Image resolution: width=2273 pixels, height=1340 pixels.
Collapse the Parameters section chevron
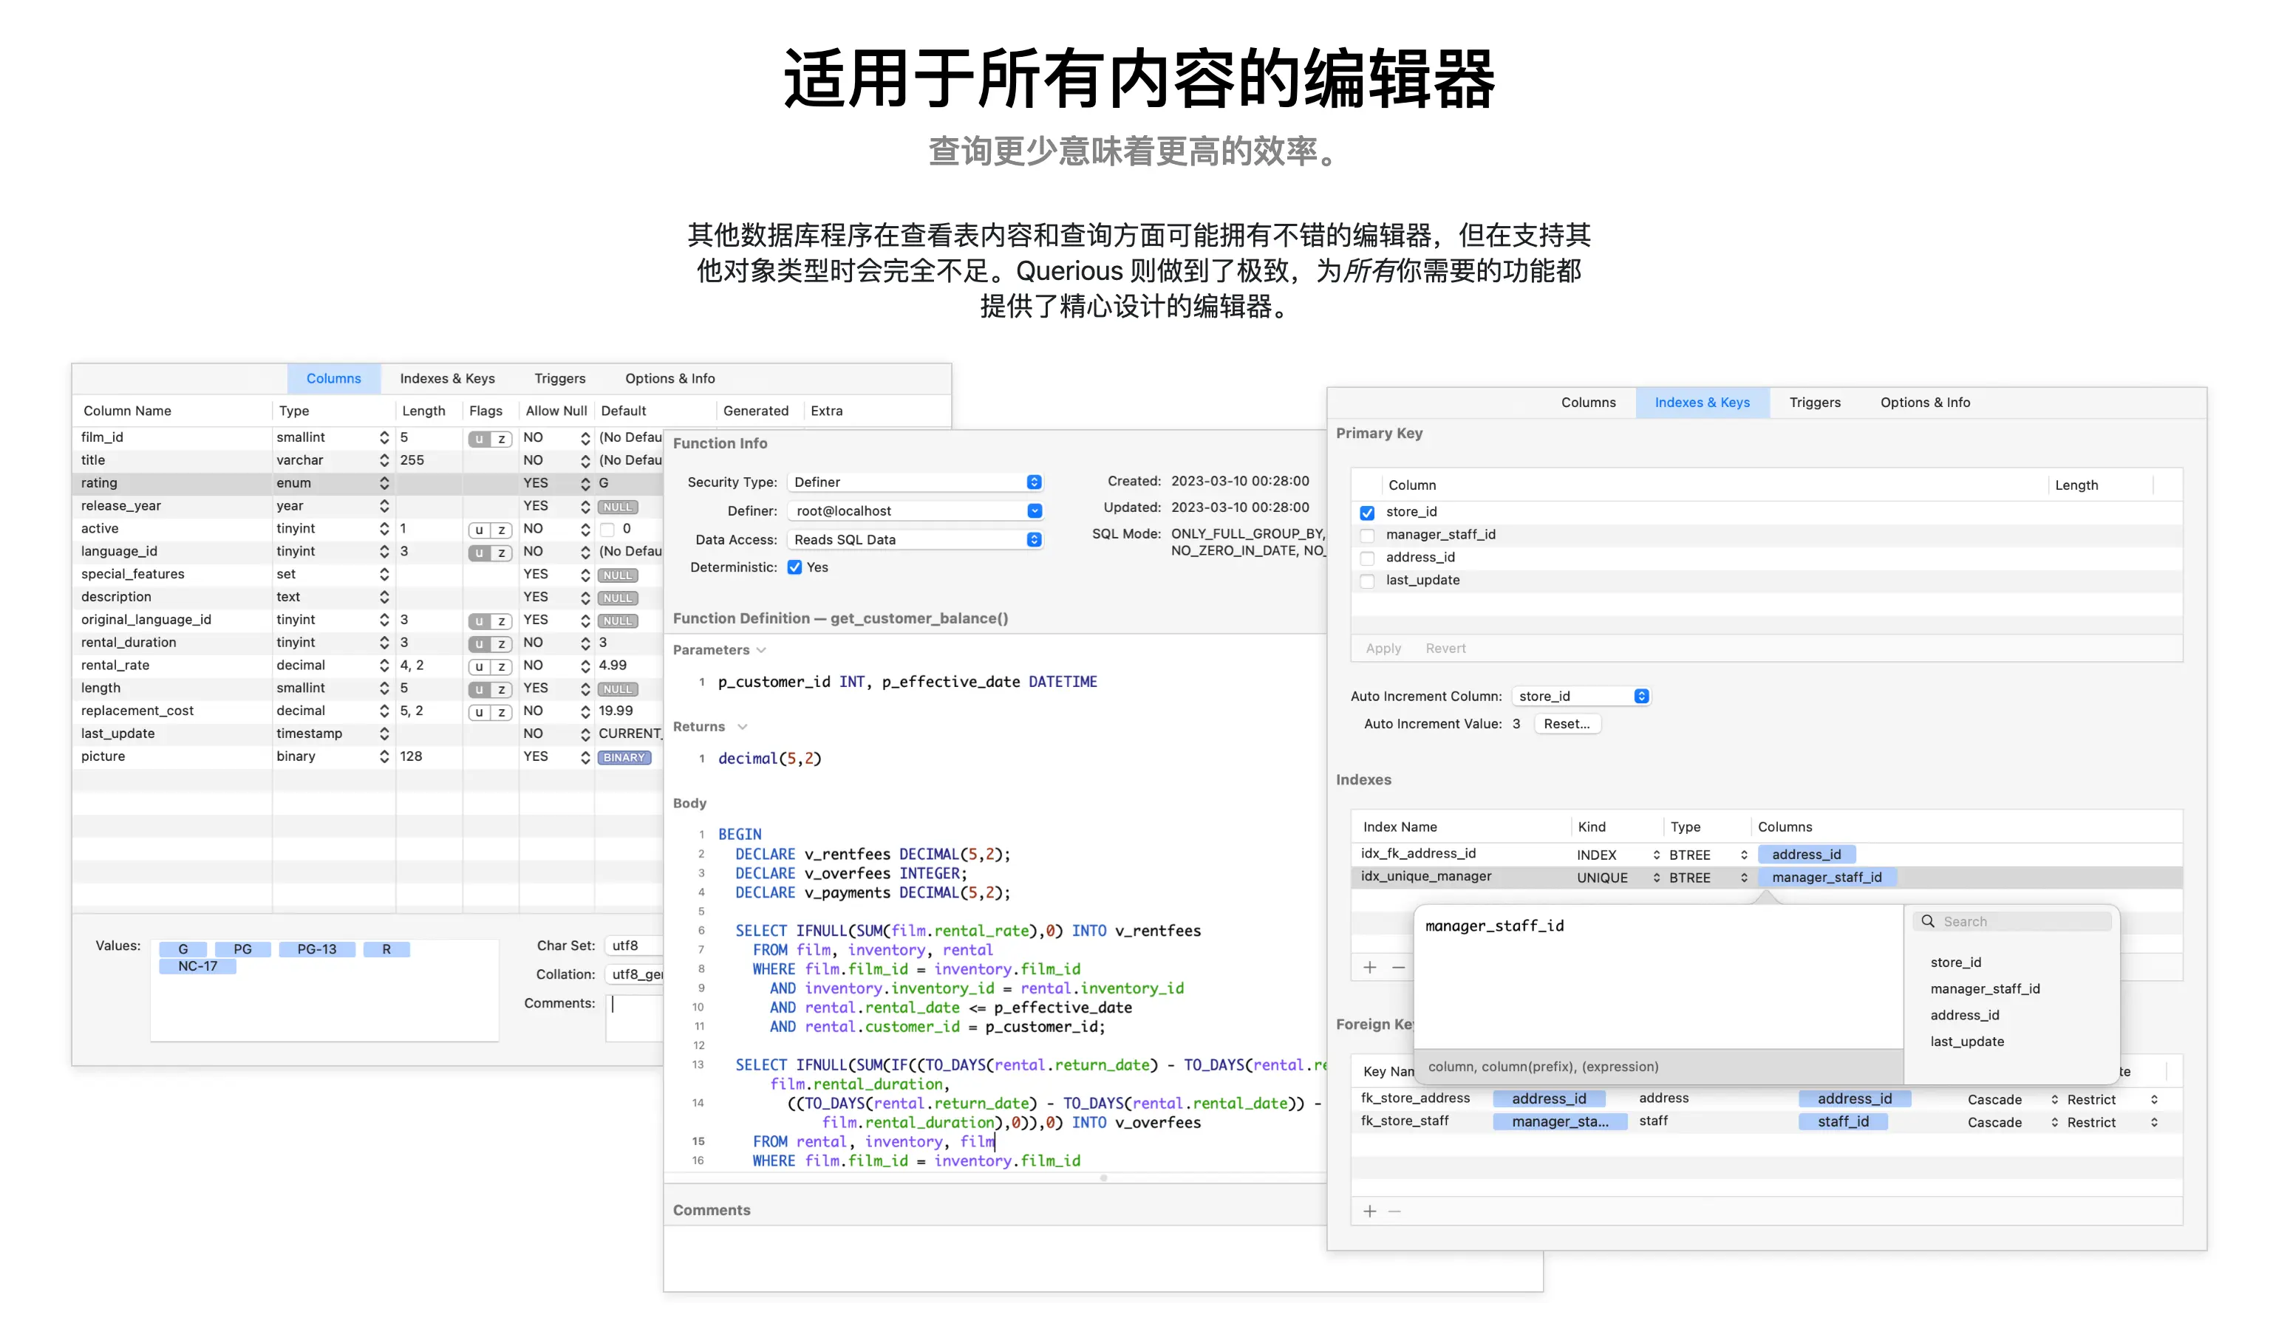761,650
